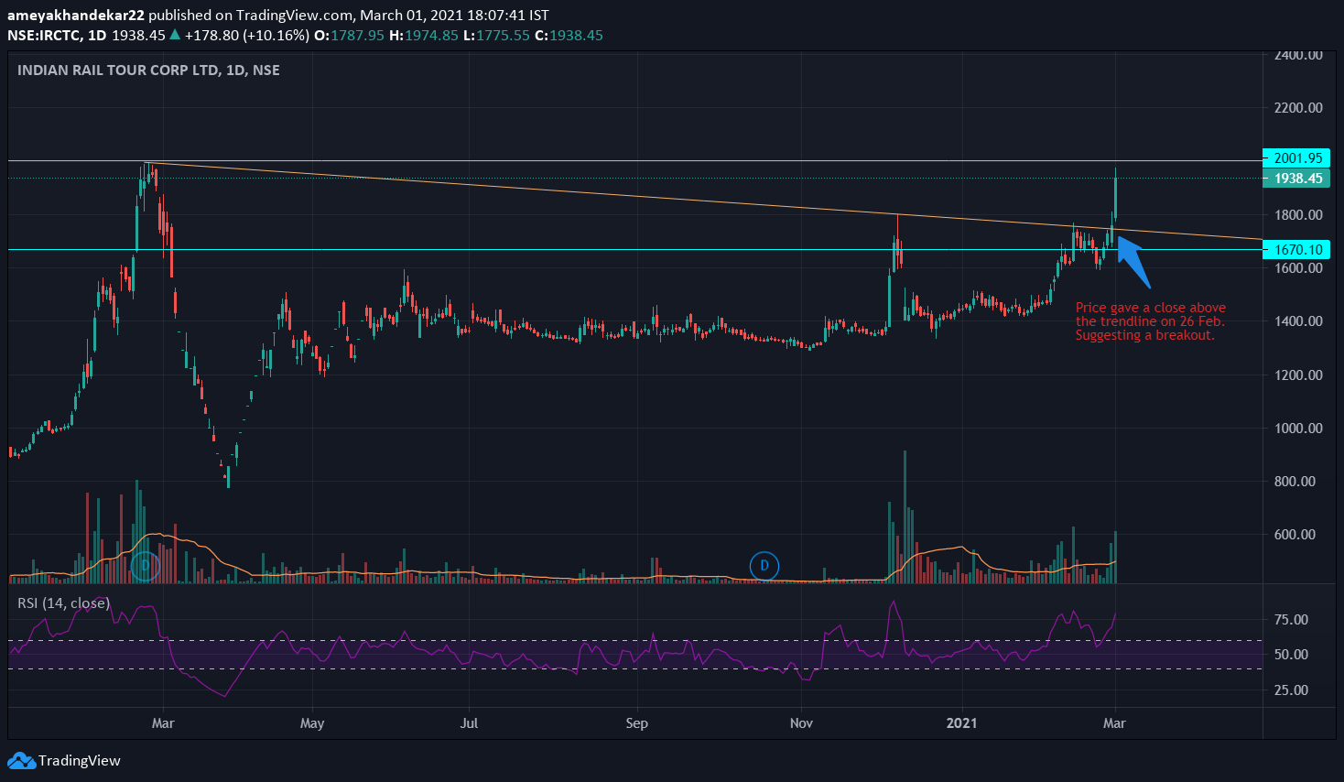Click the 2400.00 price axis label
The width and height of the screenshot is (1344, 782).
(x=1298, y=55)
